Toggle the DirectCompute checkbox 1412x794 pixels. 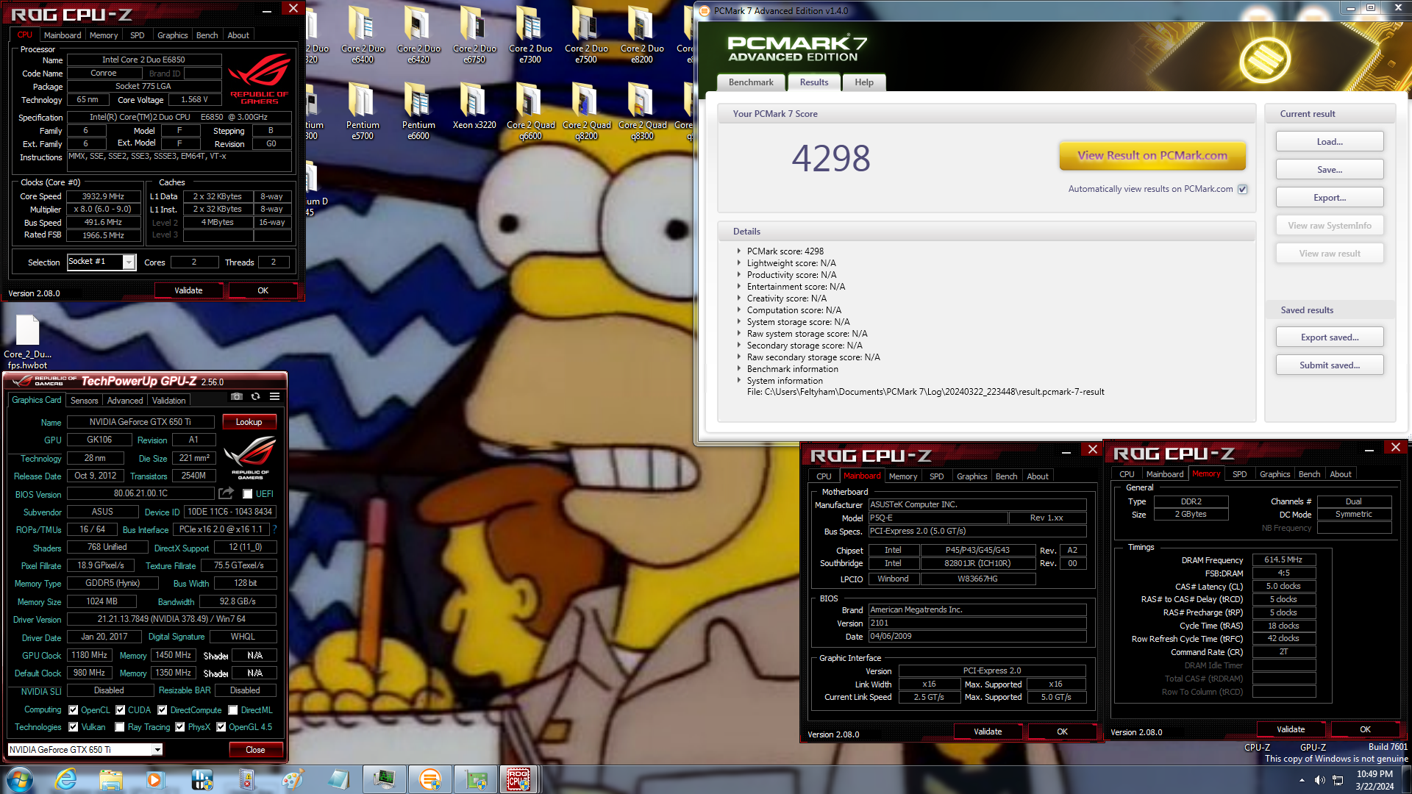[162, 710]
